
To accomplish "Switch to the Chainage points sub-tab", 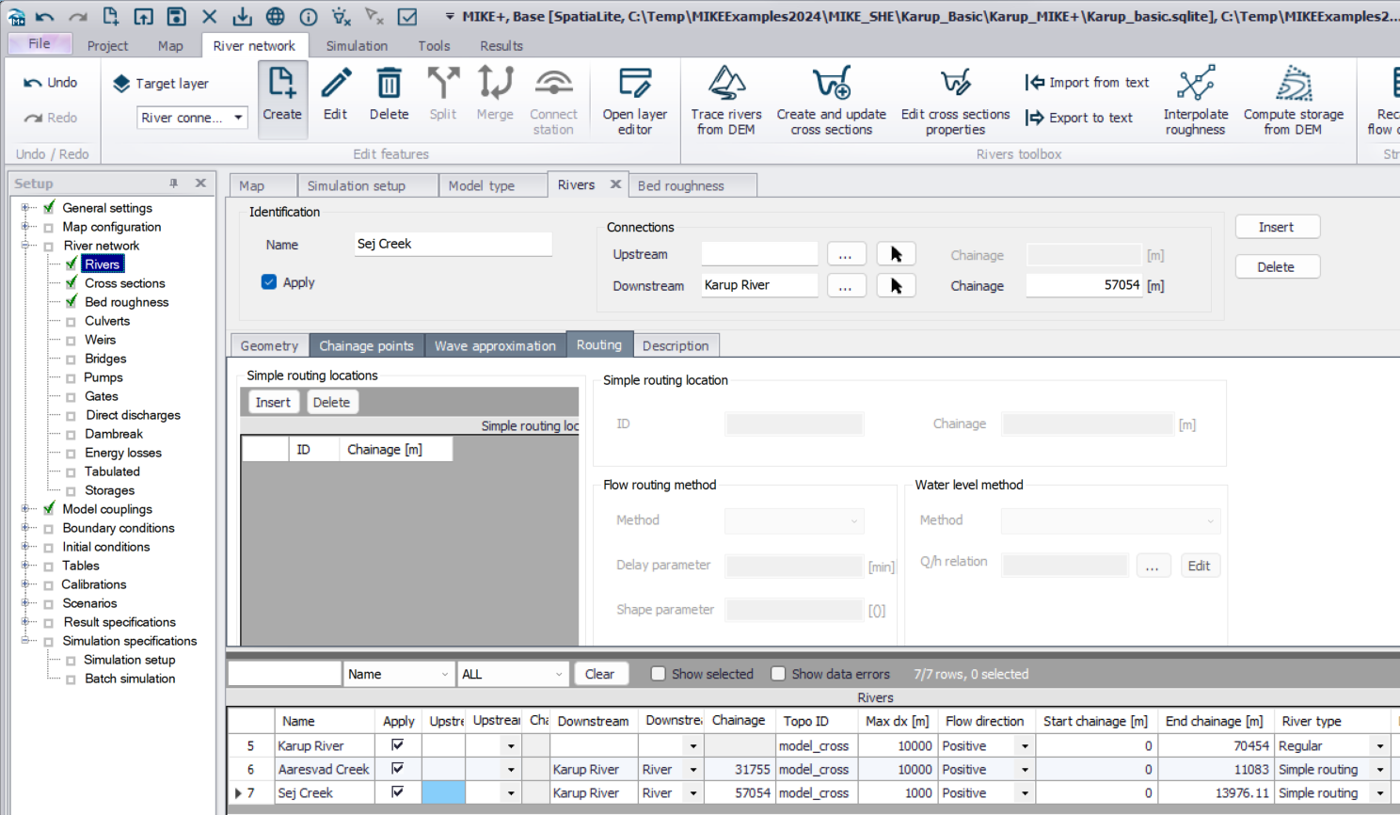I will coord(366,345).
